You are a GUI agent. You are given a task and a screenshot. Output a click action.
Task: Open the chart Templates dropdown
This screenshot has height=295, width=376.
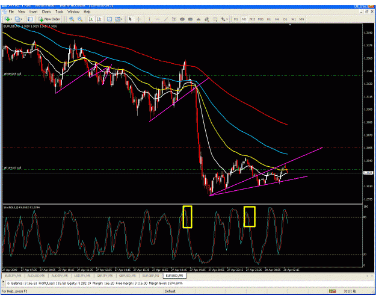119,19
